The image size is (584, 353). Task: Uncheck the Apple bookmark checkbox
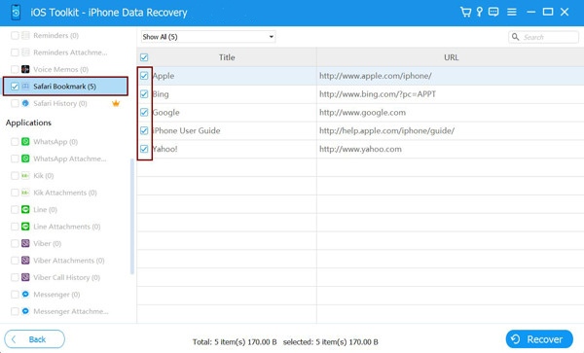(144, 76)
